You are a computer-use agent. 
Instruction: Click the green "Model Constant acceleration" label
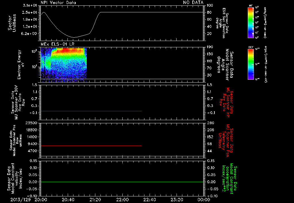[x=229, y=178]
